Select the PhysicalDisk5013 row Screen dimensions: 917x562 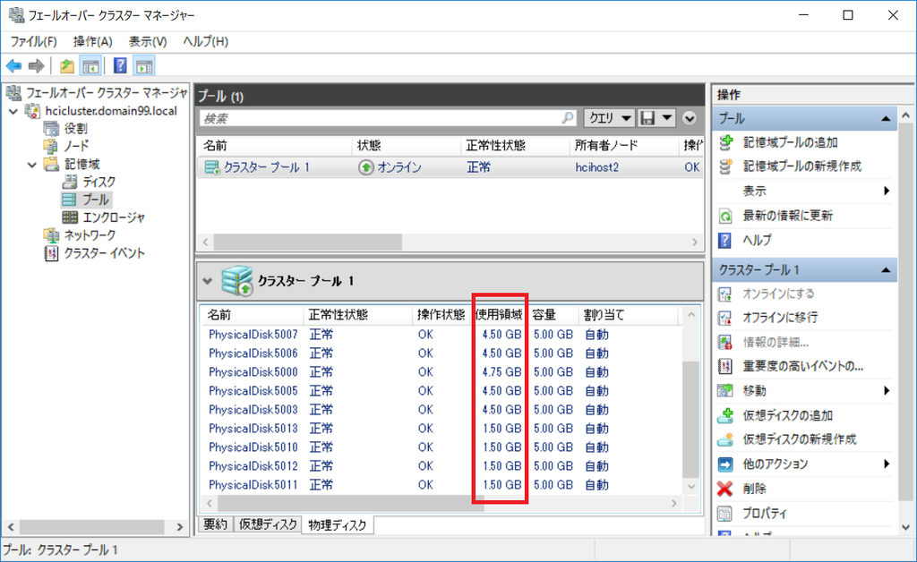(441, 429)
